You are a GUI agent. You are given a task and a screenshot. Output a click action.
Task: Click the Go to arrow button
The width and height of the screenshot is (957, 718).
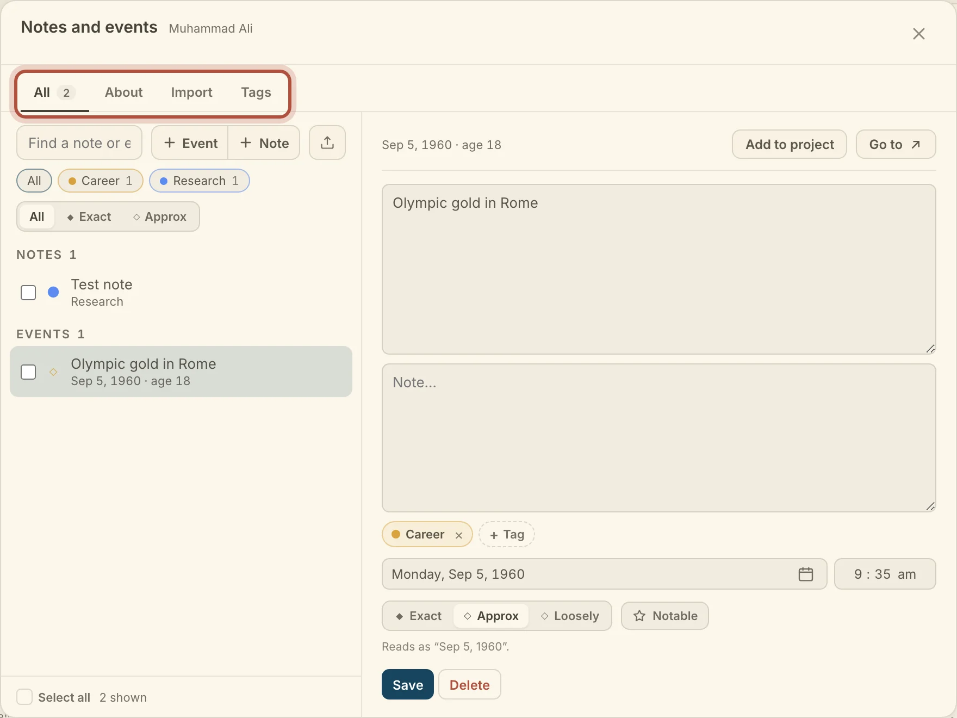click(896, 144)
